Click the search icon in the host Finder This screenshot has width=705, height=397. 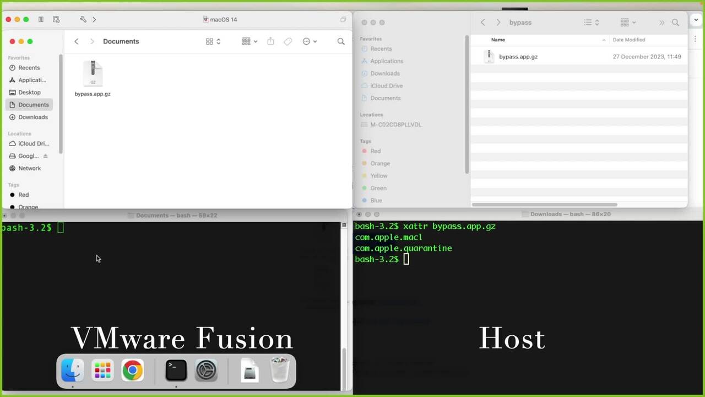click(x=675, y=23)
